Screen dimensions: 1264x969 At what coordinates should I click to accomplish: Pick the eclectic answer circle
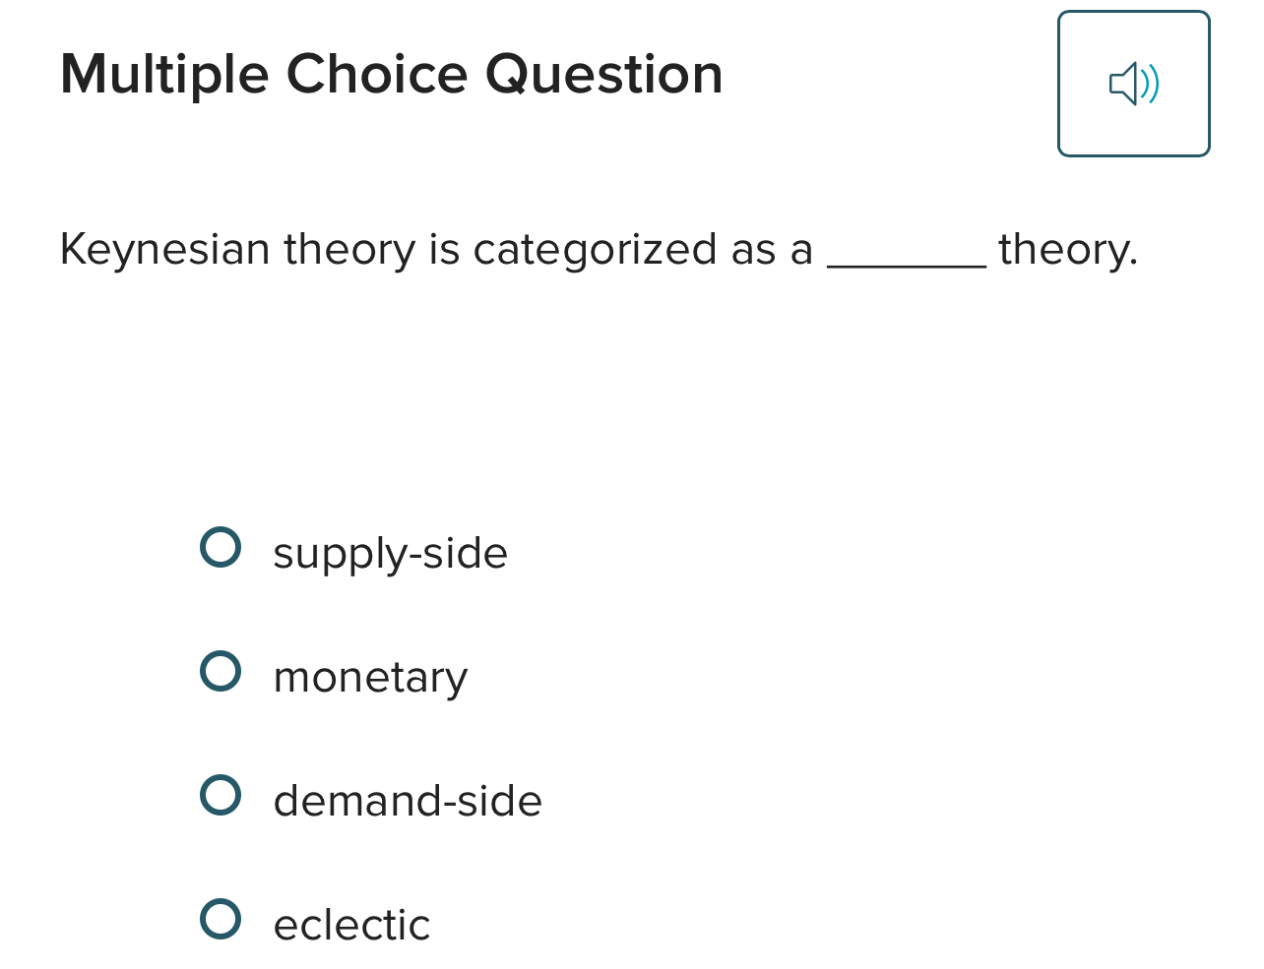(x=221, y=919)
